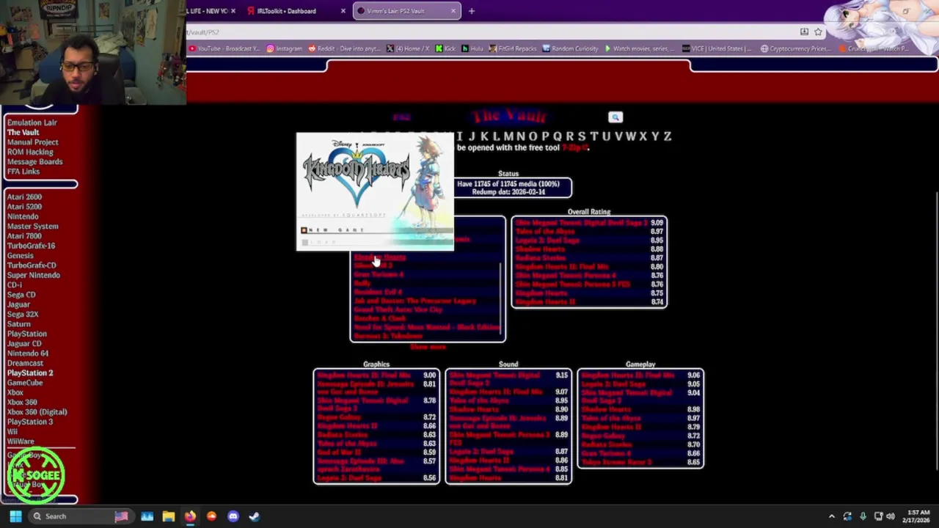The image size is (939, 528).
Task: Open Kingdom Hearts under the cursor
Action: [x=379, y=257]
